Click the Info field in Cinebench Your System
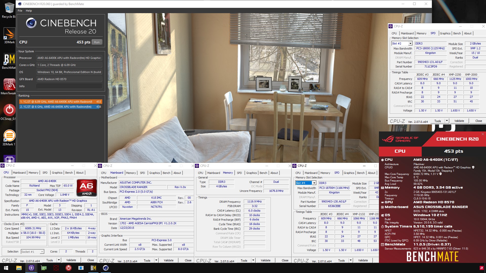 pyautogui.click(x=69, y=86)
